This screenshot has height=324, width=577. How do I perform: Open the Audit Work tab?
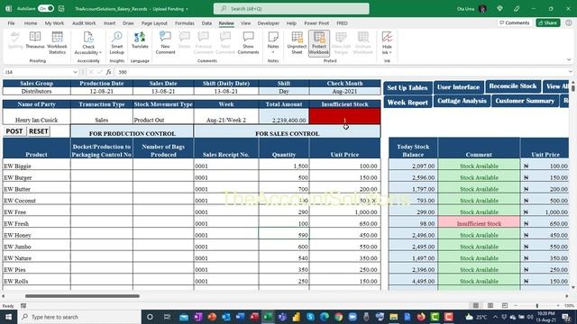(84, 23)
